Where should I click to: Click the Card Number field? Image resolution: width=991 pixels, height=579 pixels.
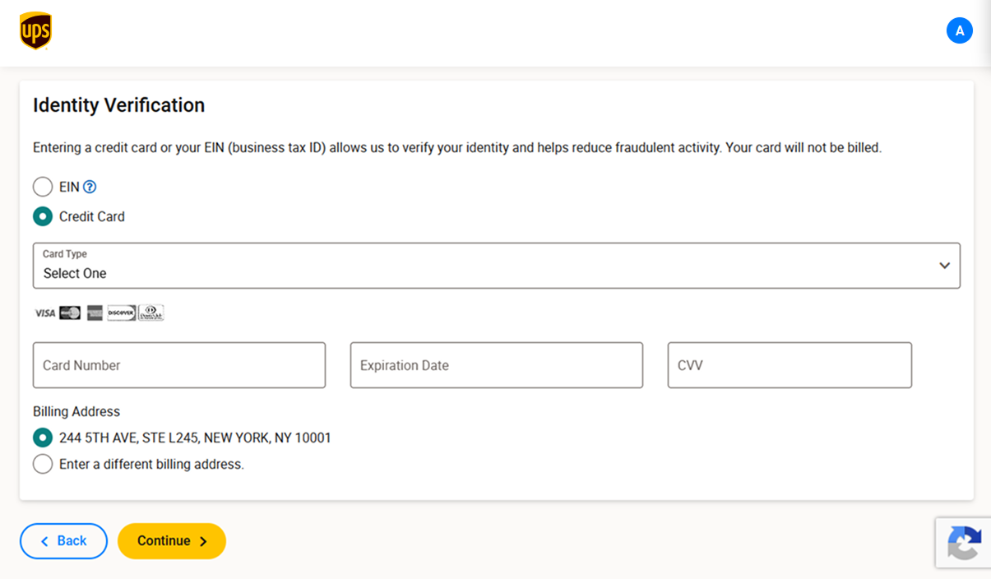[179, 365]
